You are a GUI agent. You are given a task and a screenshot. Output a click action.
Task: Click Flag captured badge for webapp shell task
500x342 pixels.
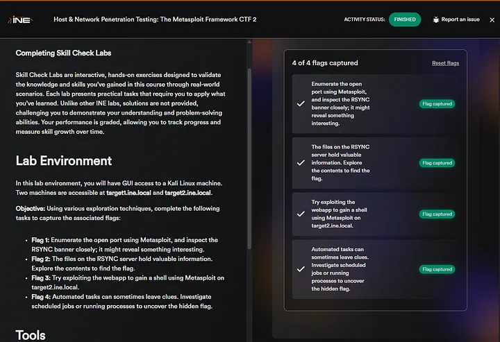pyautogui.click(x=437, y=214)
